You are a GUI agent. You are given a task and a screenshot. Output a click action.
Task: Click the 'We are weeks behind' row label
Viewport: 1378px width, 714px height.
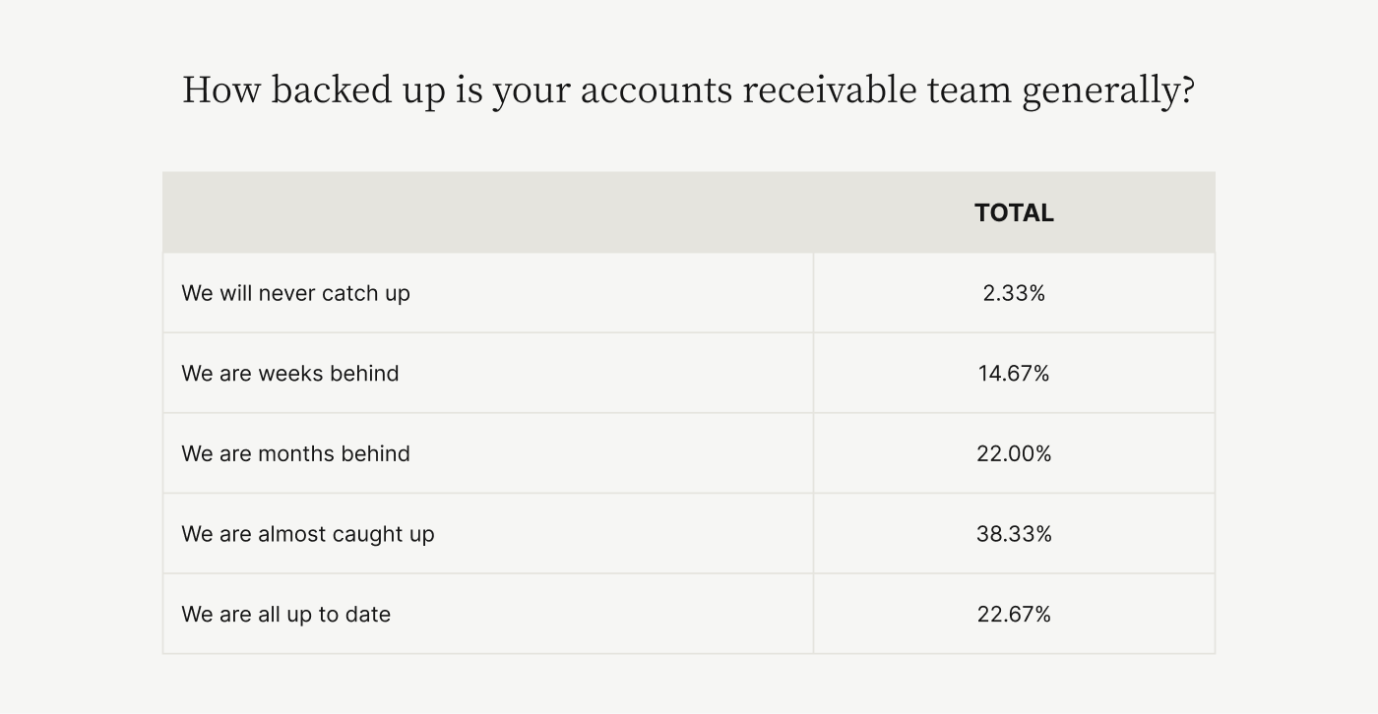pyautogui.click(x=290, y=374)
